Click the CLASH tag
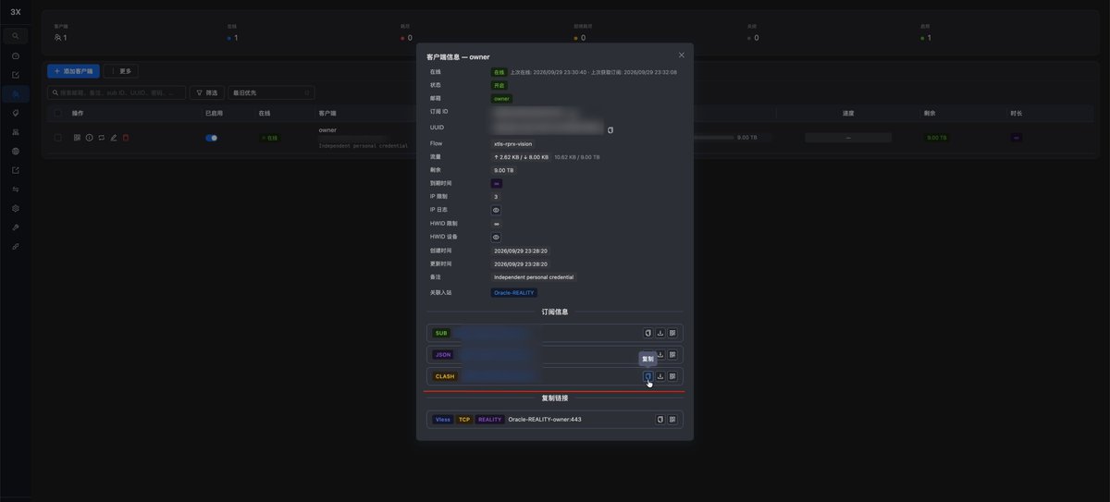The image size is (1110, 502). tap(445, 376)
